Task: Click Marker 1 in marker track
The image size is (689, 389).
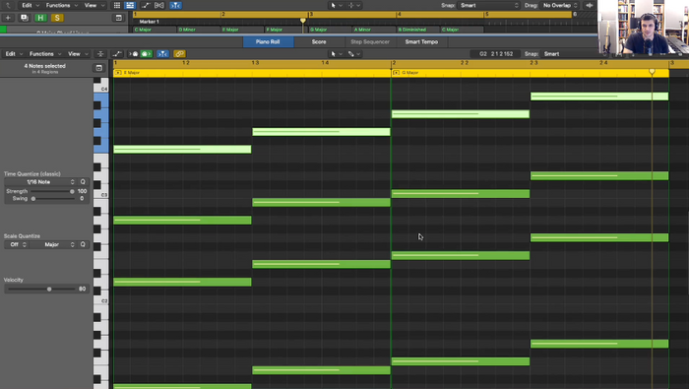Action: point(149,21)
